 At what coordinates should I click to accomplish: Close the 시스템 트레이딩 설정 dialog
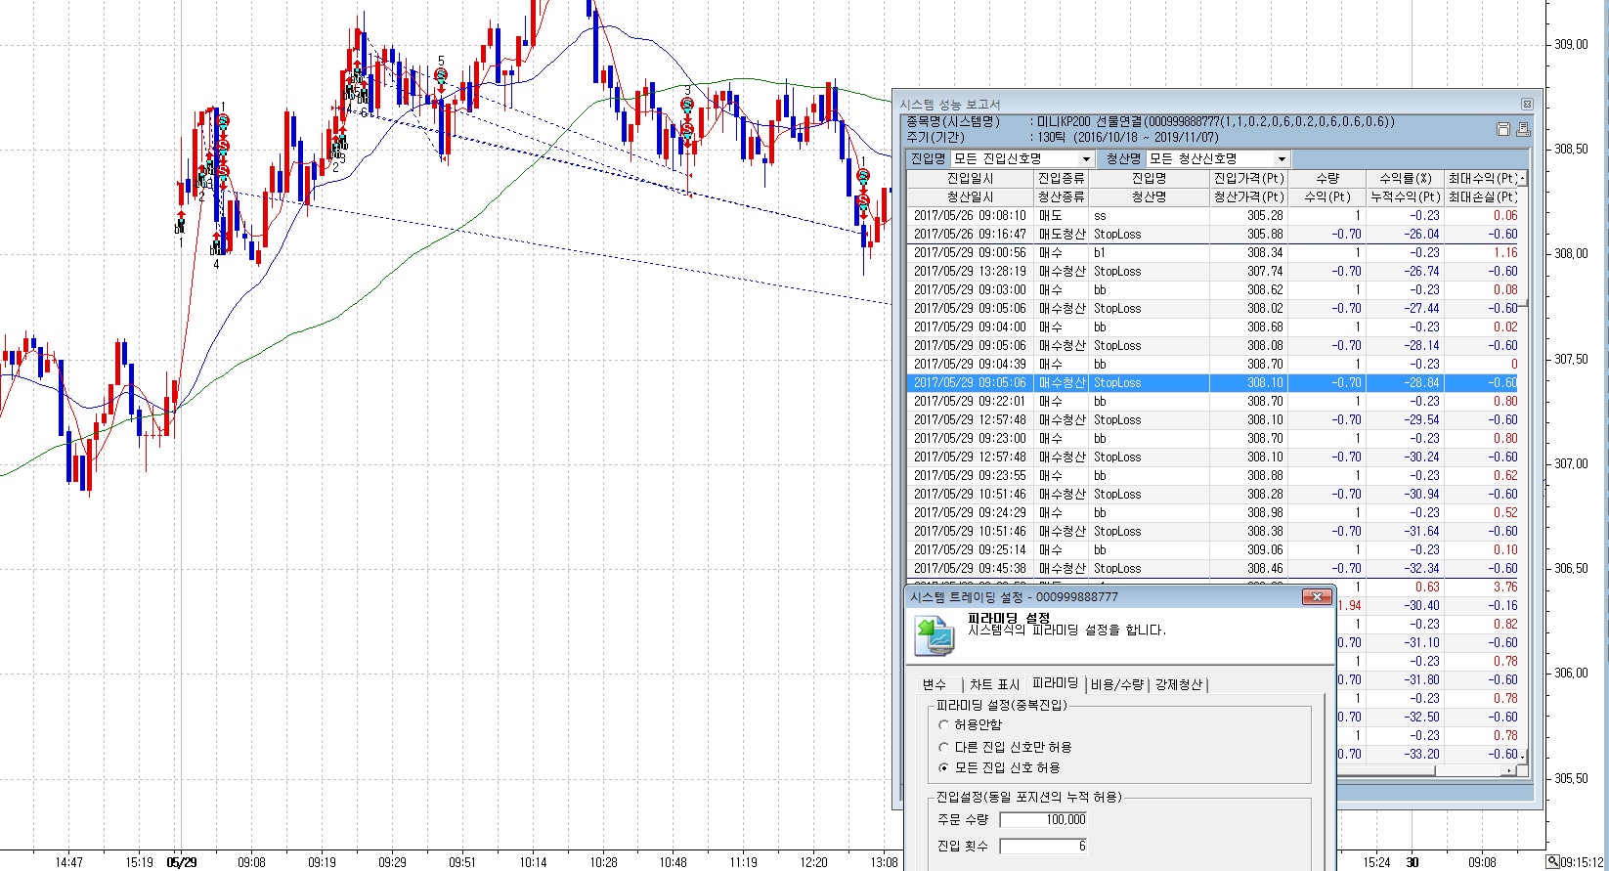[x=1317, y=596]
